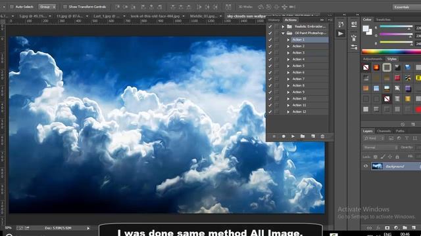
Task: Lock all layer attributes with the padlock
Action: pos(397,157)
